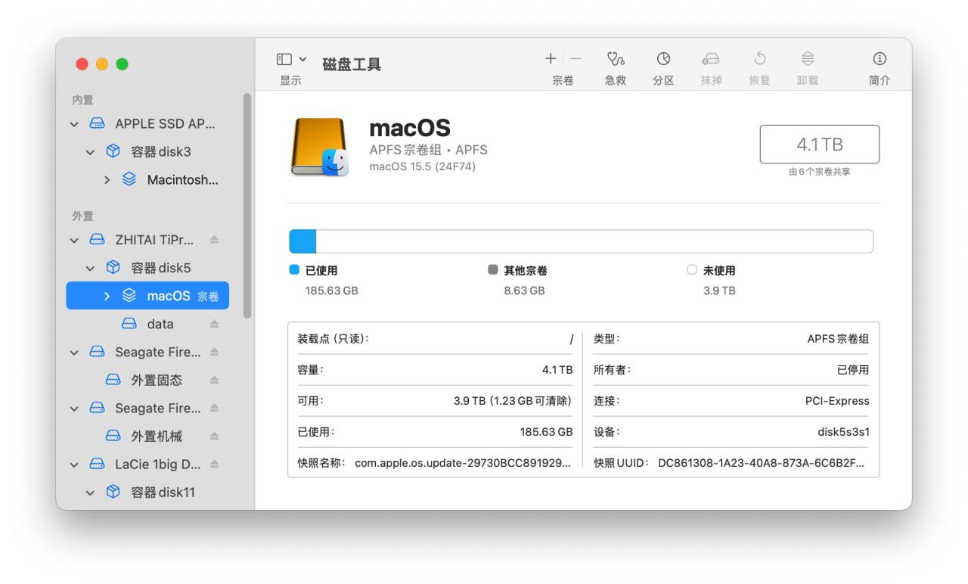The image size is (968, 584).
Task: Select 容器 disk11 in sidebar
Action: [x=147, y=492]
